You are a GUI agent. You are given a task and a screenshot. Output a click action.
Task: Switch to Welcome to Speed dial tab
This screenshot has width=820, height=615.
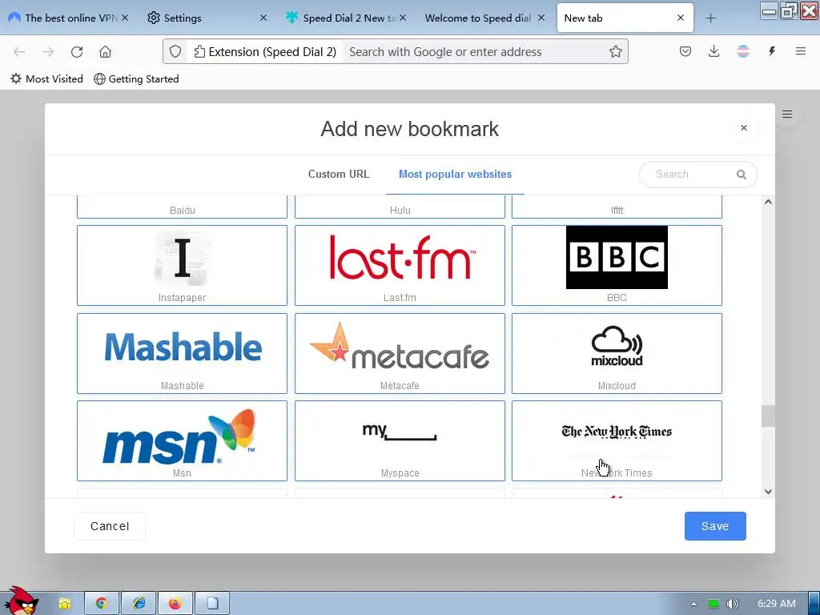point(485,18)
